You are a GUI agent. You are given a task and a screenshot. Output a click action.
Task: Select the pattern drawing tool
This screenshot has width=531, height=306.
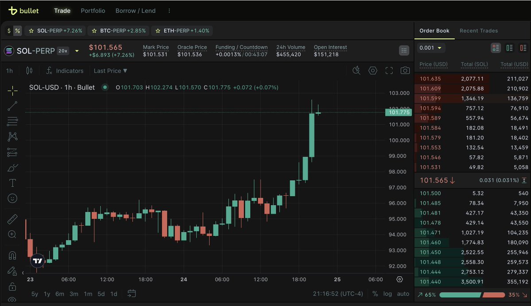click(x=12, y=136)
